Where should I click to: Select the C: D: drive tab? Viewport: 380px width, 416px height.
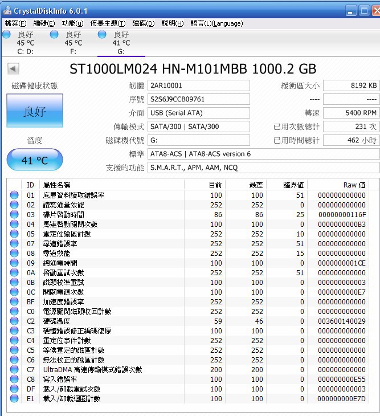pyautogui.click(x=26, y=43)
